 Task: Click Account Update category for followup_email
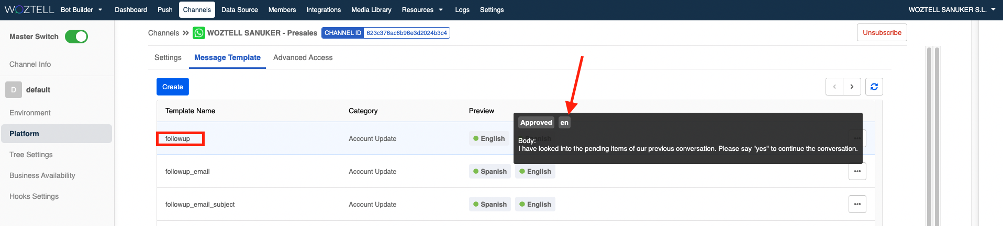pos(372,171)
